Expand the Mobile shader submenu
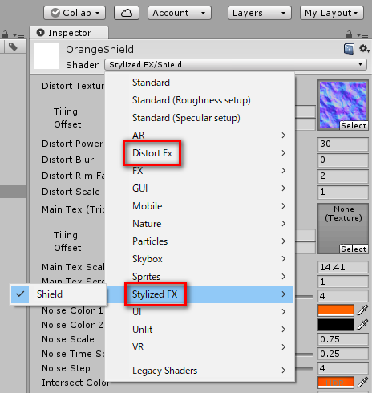Viewport: 372px width, 393px height. pos(200,206)
